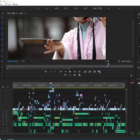The image size is (140, 140).
Task: Open the Program Monitor panel menu
Action: (x=25, y=13)
